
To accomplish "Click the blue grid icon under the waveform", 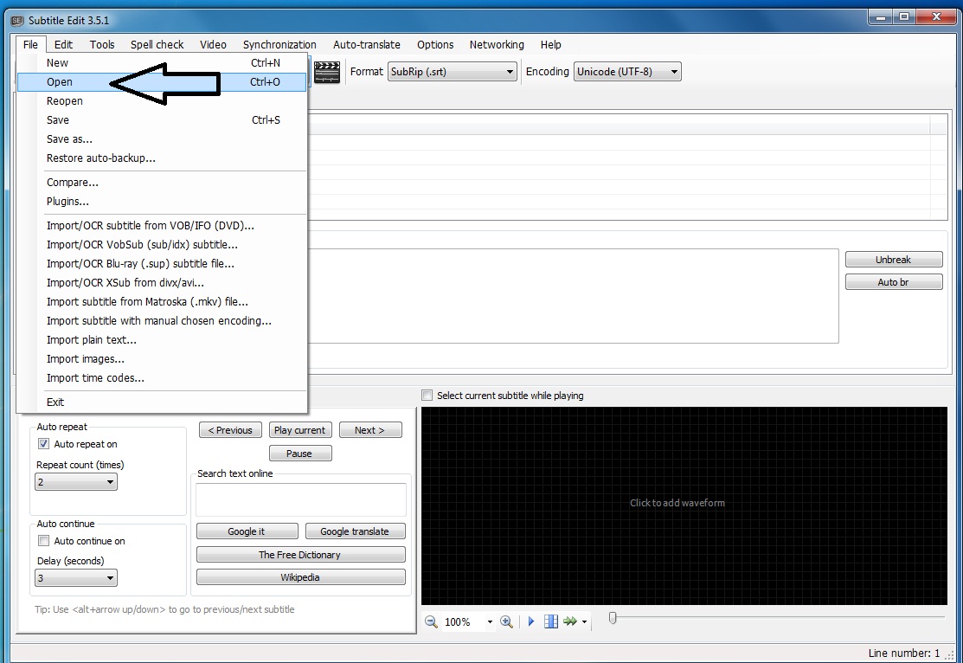I will point(551,621).
